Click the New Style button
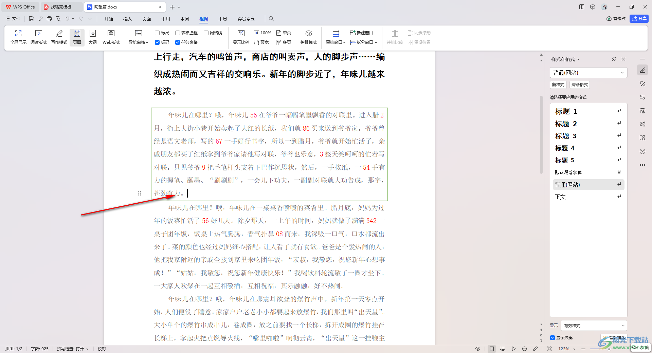The image size is (652, 353). [x=558, y=85]
